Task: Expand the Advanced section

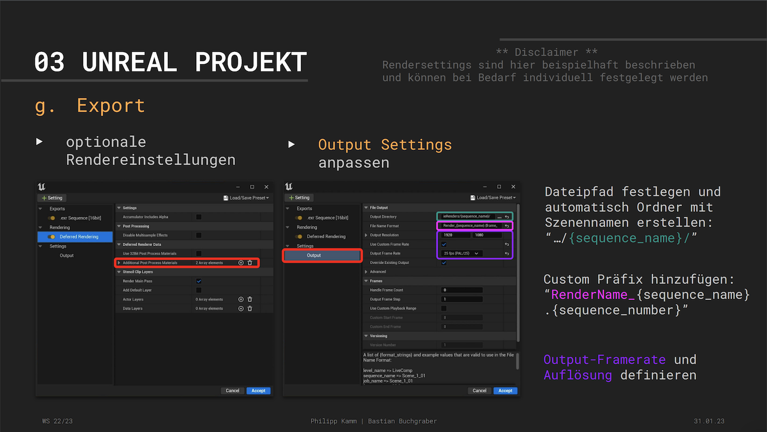Action: click(367, 271)
